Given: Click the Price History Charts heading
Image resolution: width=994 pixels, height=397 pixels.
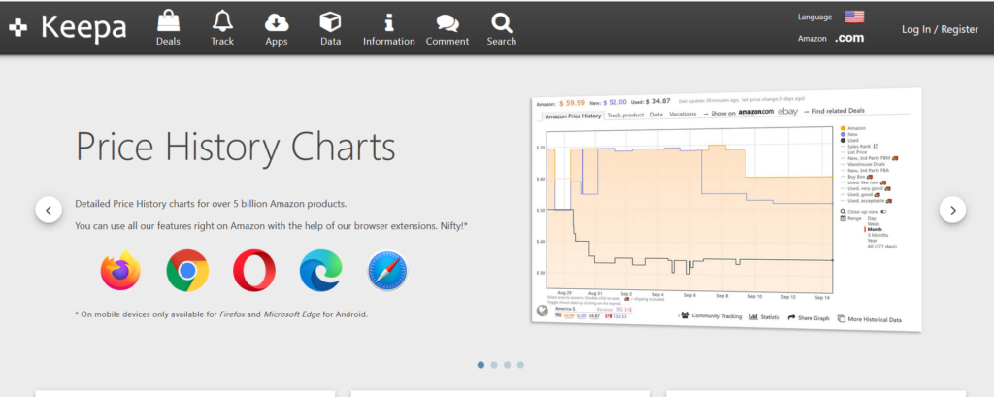Looking at the screenshot, I should point(235,148).
